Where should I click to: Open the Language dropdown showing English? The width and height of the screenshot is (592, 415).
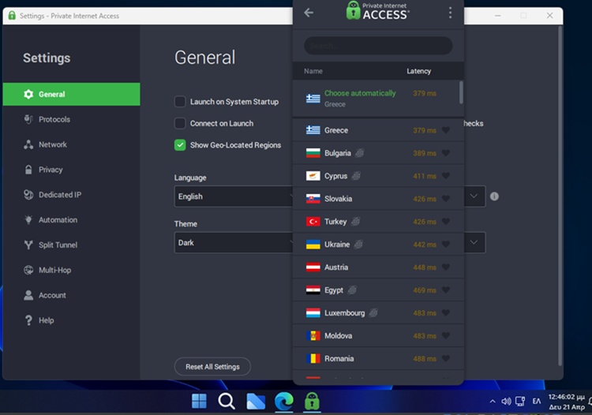click(234, 196)
